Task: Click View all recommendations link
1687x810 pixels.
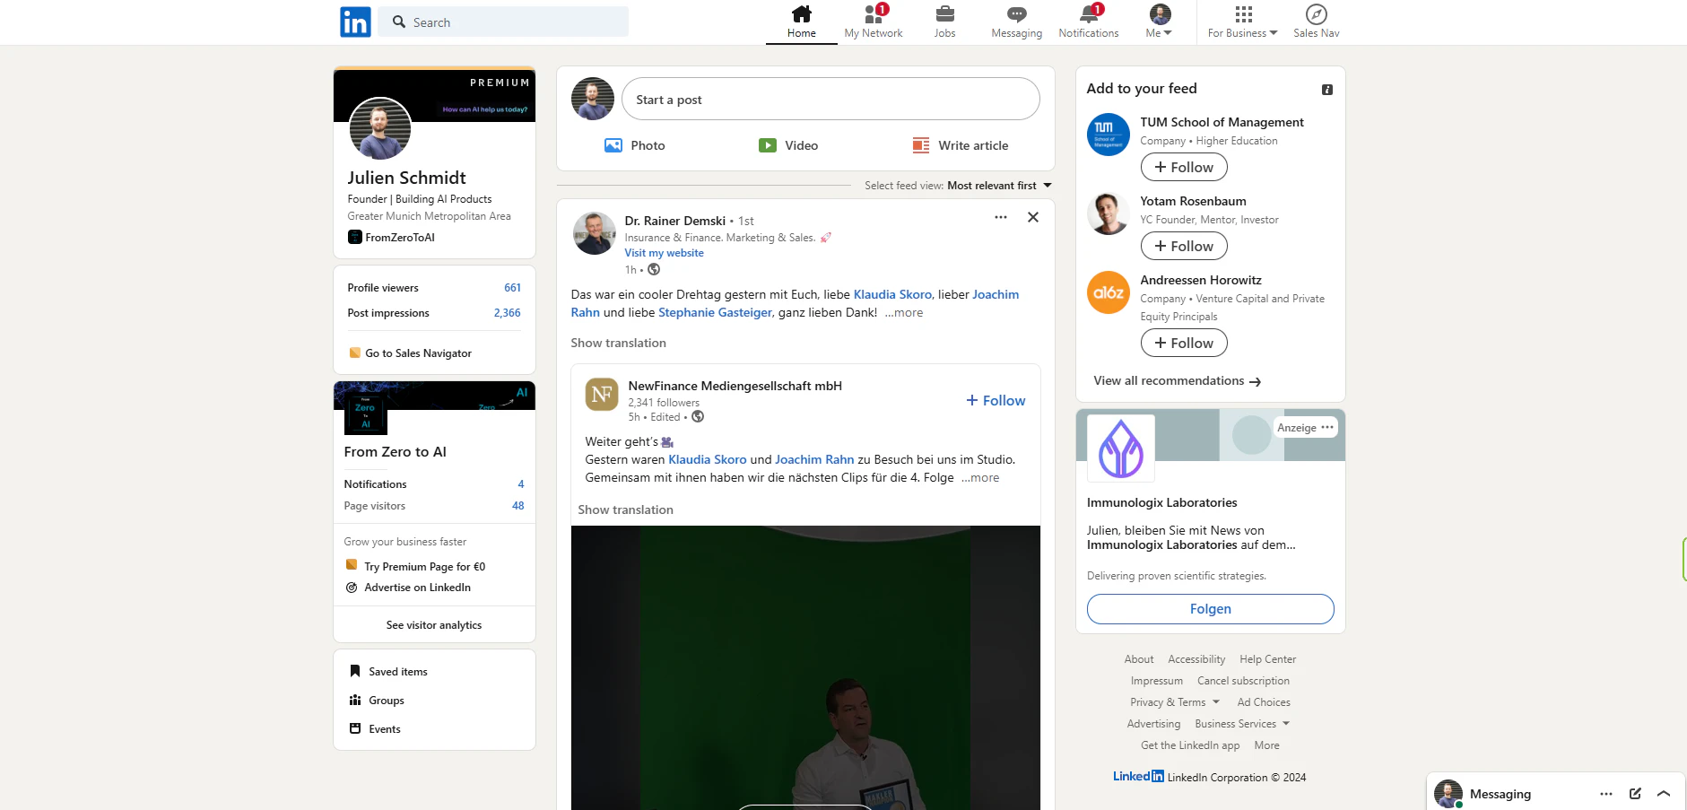Action: point(1177,381)
